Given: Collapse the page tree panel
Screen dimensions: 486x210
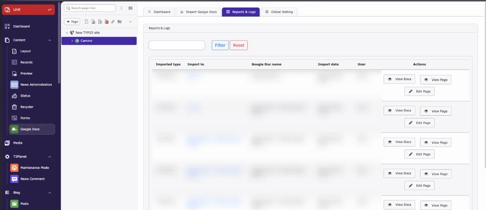Looking at the screenshot, I should 131,8.
